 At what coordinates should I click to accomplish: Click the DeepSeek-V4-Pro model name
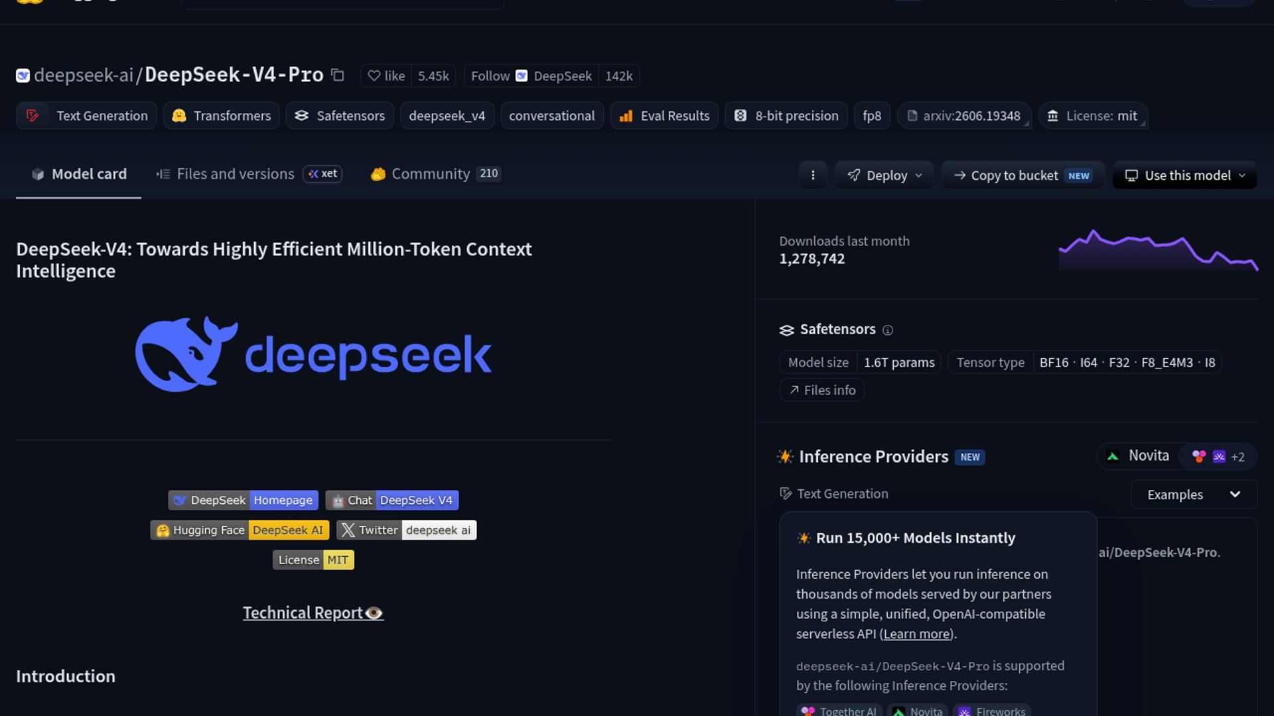pyautogui.click(x=234, y=75)
